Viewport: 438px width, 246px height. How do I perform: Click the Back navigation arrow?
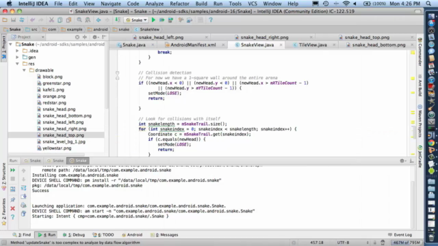coord(99,20)
